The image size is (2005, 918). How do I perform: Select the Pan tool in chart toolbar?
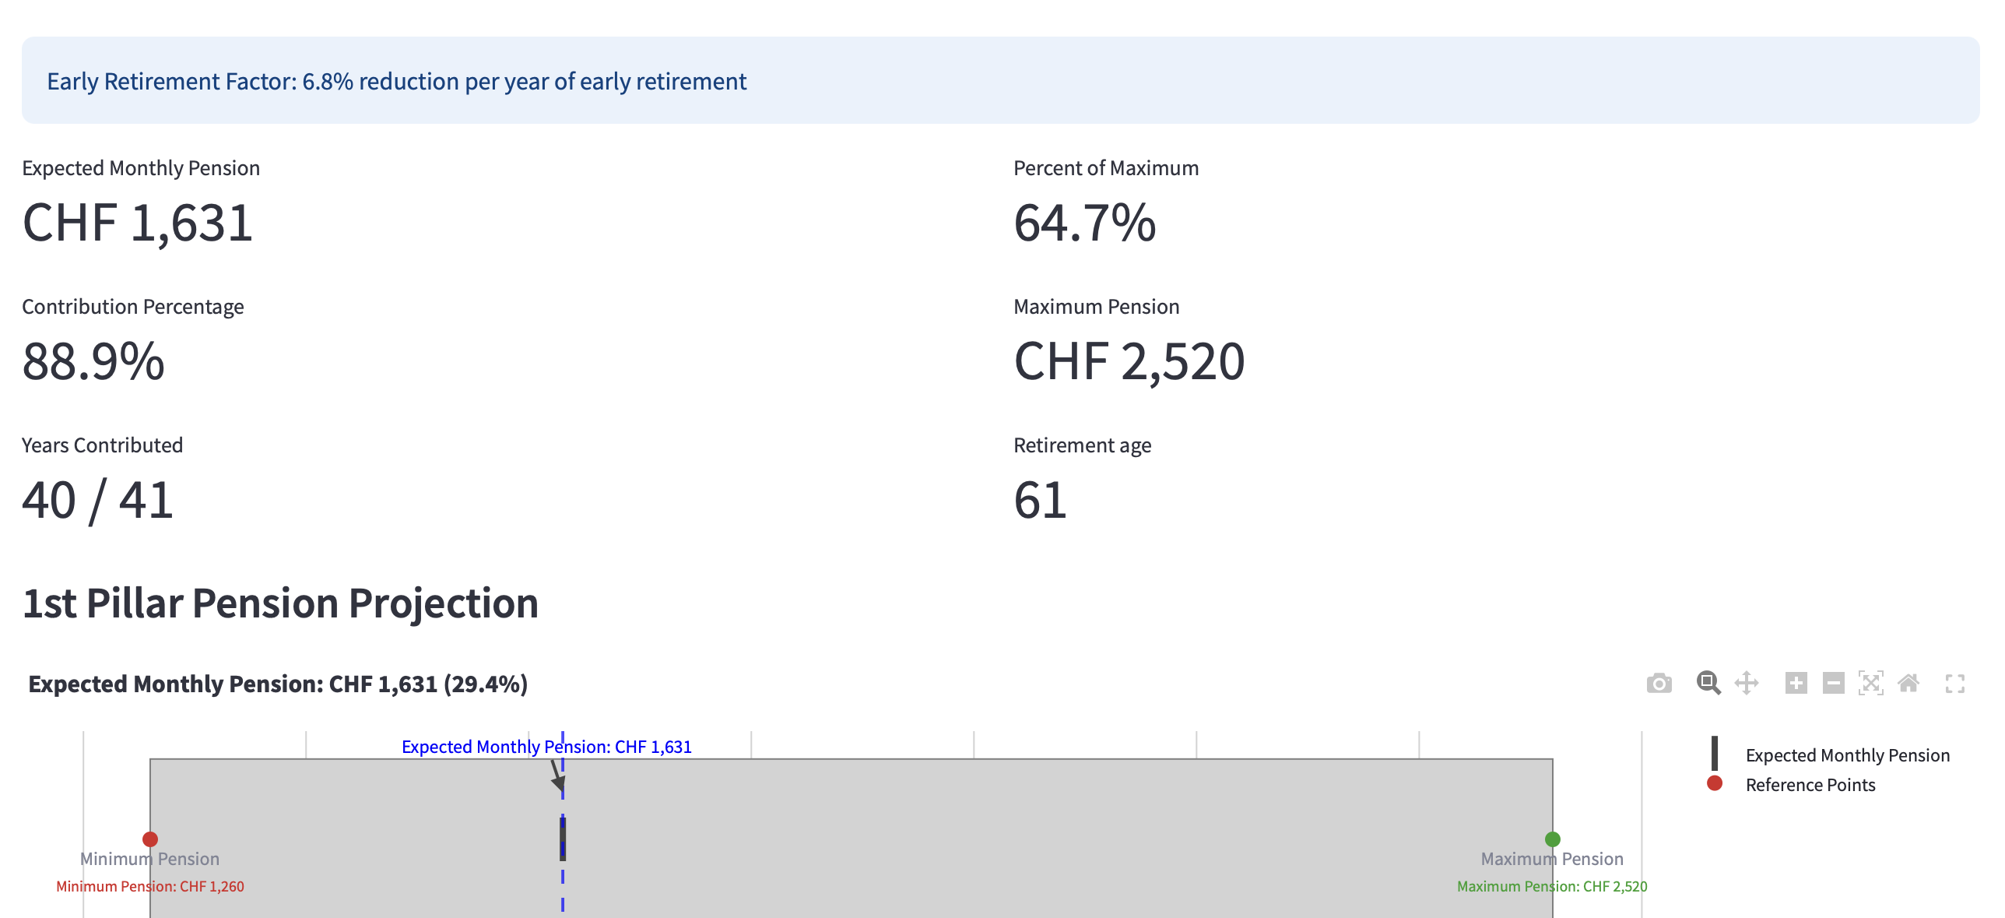pos(1747,684)
